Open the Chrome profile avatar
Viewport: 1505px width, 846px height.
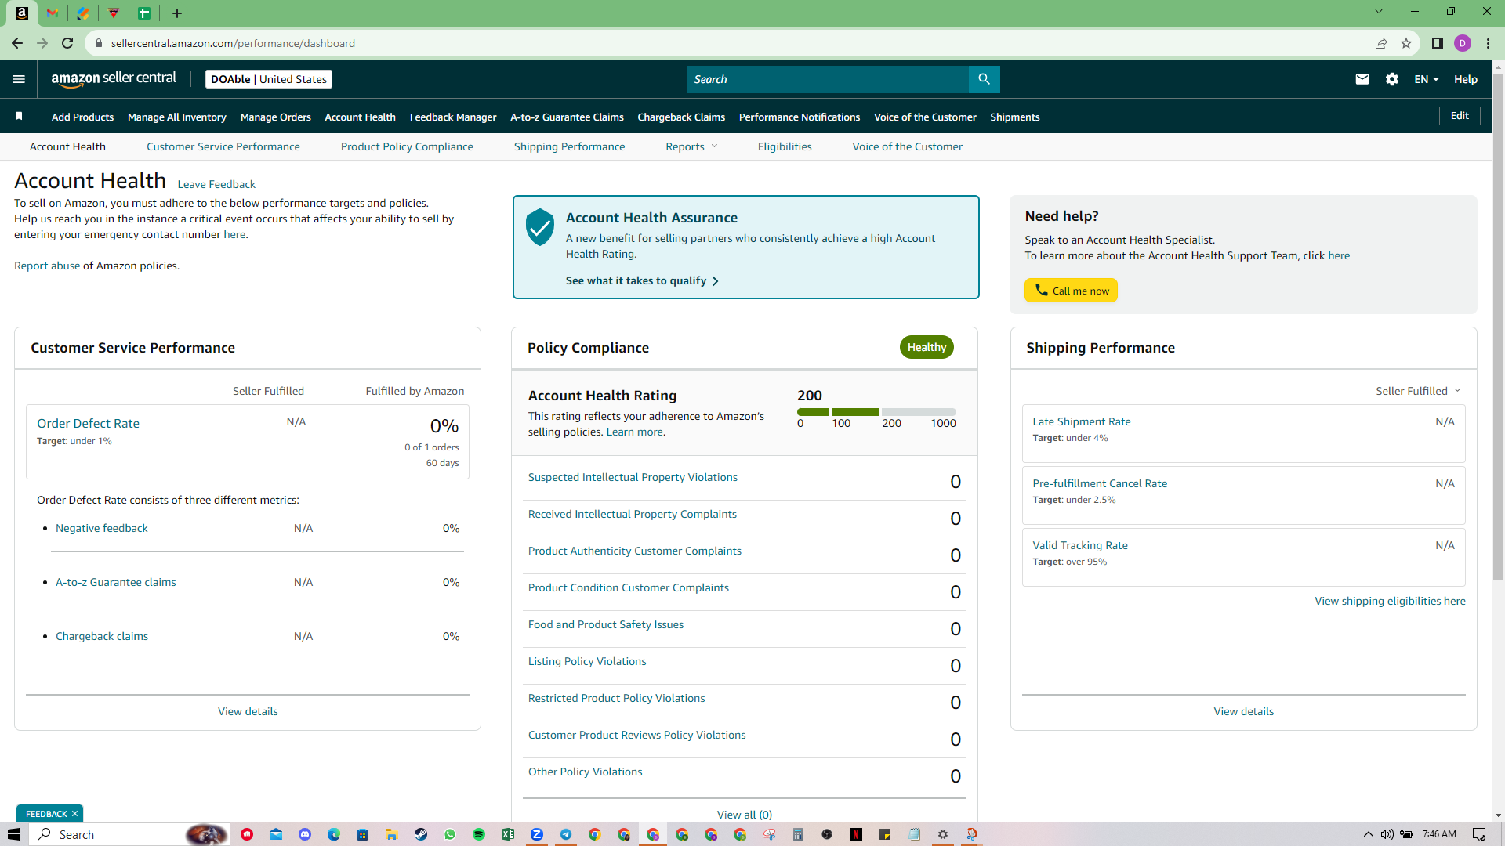(1463, 43)
